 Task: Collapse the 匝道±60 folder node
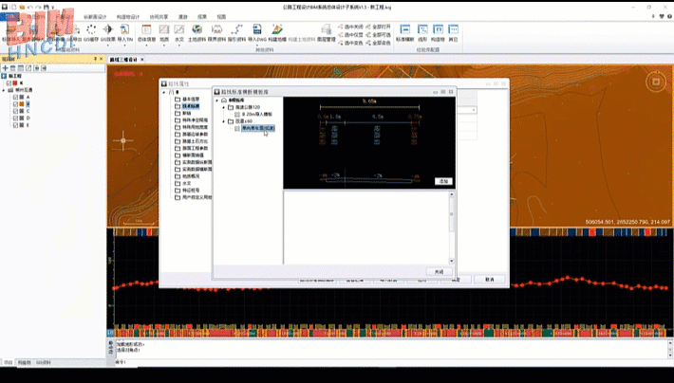(x=224, y=121)
